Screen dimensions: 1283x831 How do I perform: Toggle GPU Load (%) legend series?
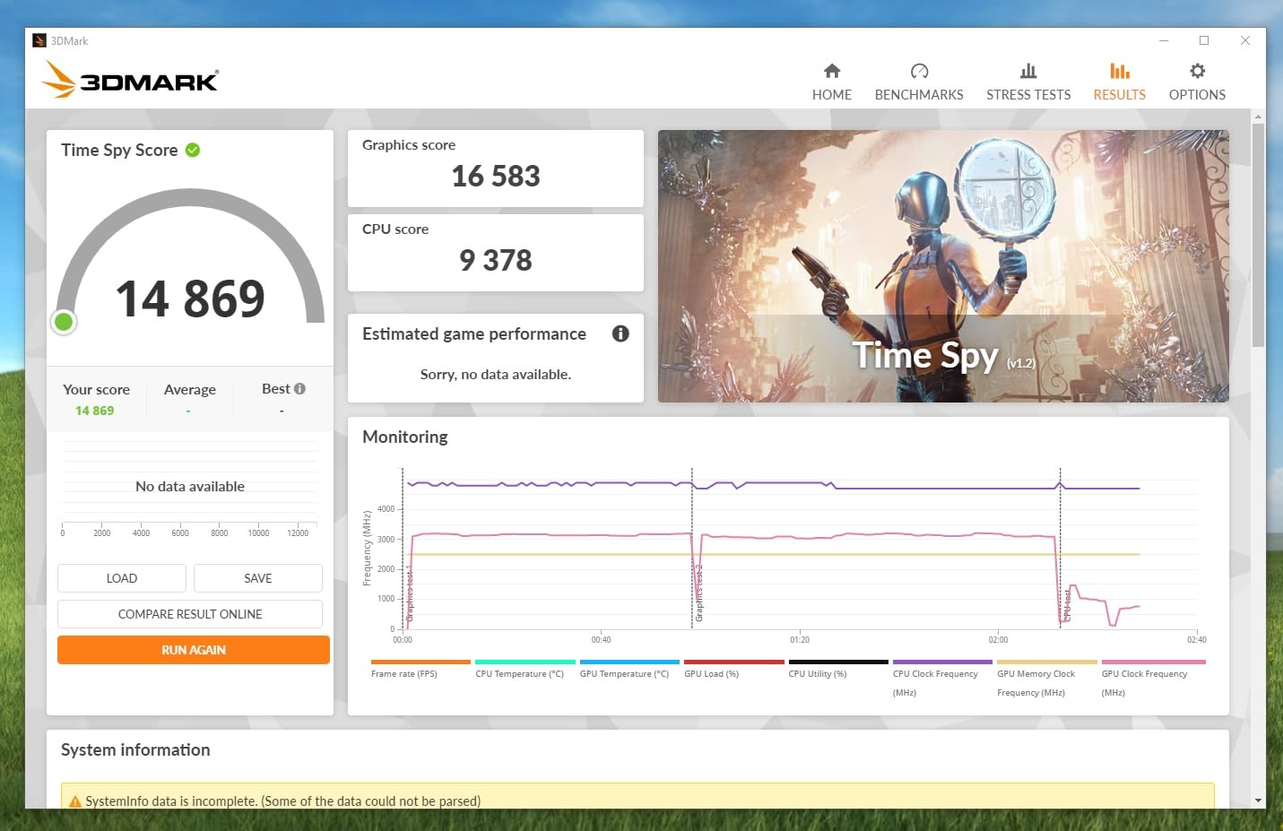coord(711,673)
